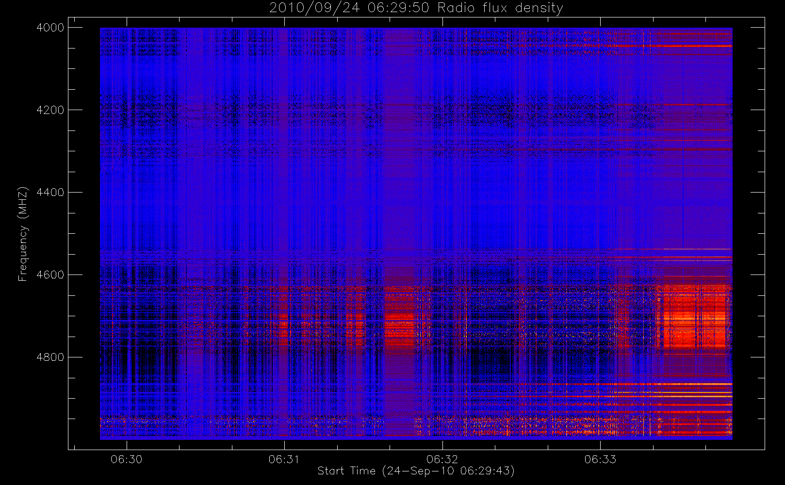Viewport: 785px width, 485px height.
Task: Select the 4000 frequency axis label
Action: click(50, 28)
